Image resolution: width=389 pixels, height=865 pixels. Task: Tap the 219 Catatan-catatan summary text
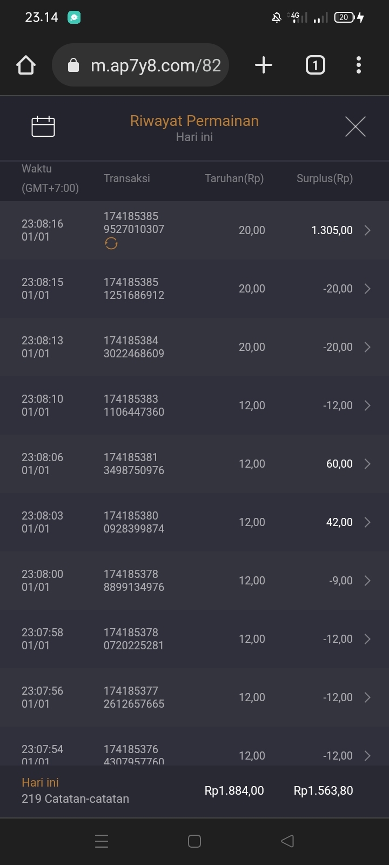pos(76,799)
